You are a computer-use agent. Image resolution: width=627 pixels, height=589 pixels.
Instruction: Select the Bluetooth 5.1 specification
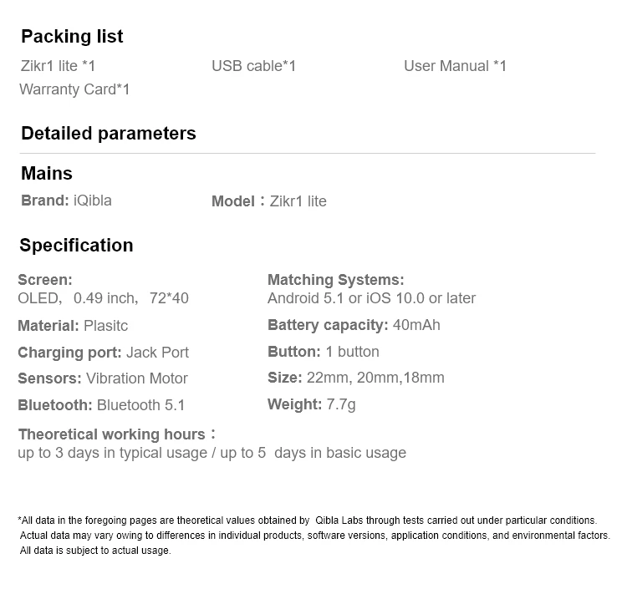pyautogui.click(x=101, y=405)
